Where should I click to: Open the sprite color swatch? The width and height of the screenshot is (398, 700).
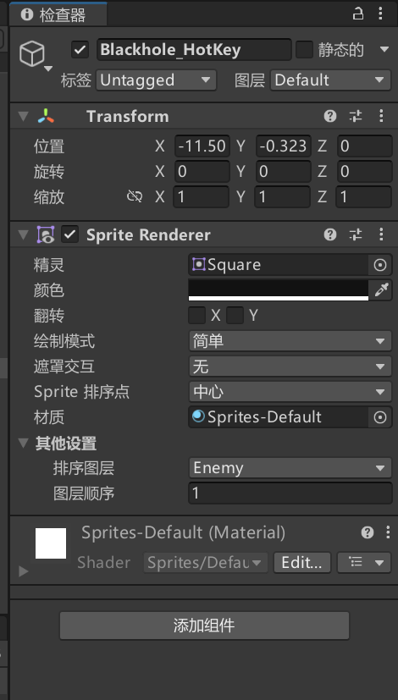[279, 290]
